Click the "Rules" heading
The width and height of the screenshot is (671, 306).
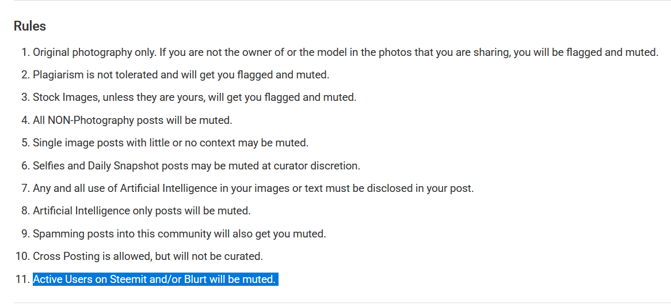(x=29, y=26)
